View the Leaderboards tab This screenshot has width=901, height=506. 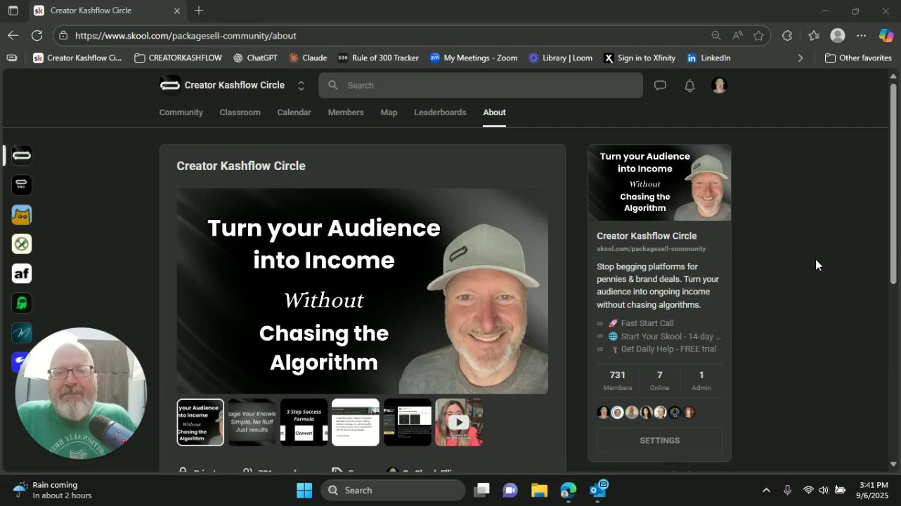pos(440,112)
